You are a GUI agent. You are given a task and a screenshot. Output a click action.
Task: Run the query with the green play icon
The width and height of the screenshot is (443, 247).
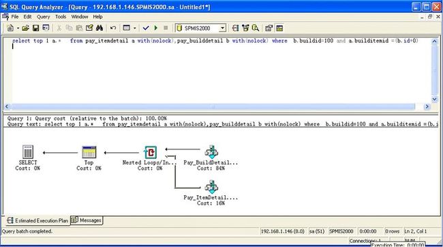[155, 28]
